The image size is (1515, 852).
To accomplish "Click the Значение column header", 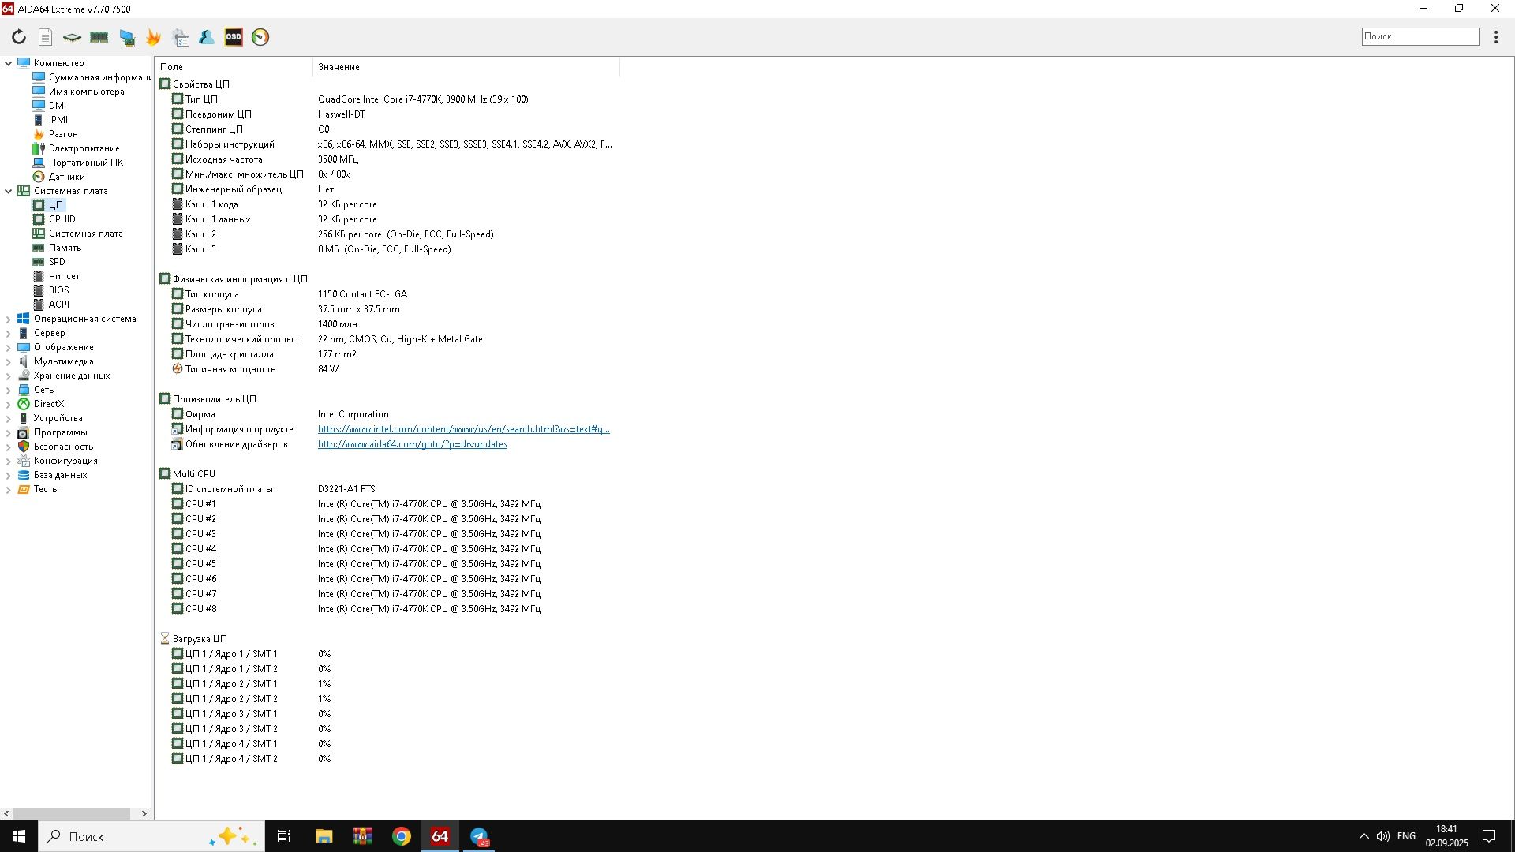I will coord(466,67).
